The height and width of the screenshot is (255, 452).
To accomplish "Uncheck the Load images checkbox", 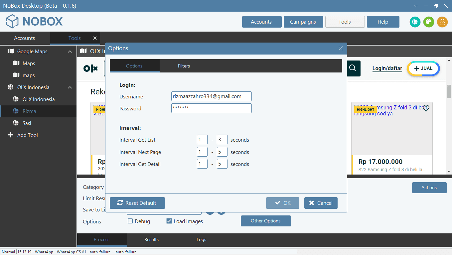I will (169, 221).
